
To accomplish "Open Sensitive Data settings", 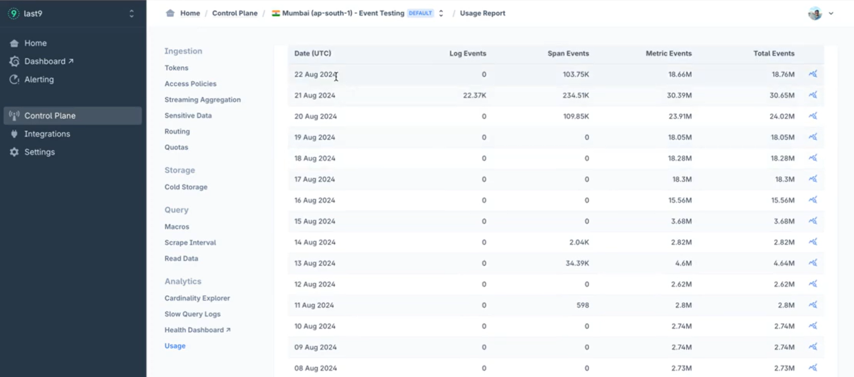I will [x=188, y=115].
